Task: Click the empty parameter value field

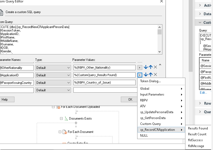Action: pos(105,90)
